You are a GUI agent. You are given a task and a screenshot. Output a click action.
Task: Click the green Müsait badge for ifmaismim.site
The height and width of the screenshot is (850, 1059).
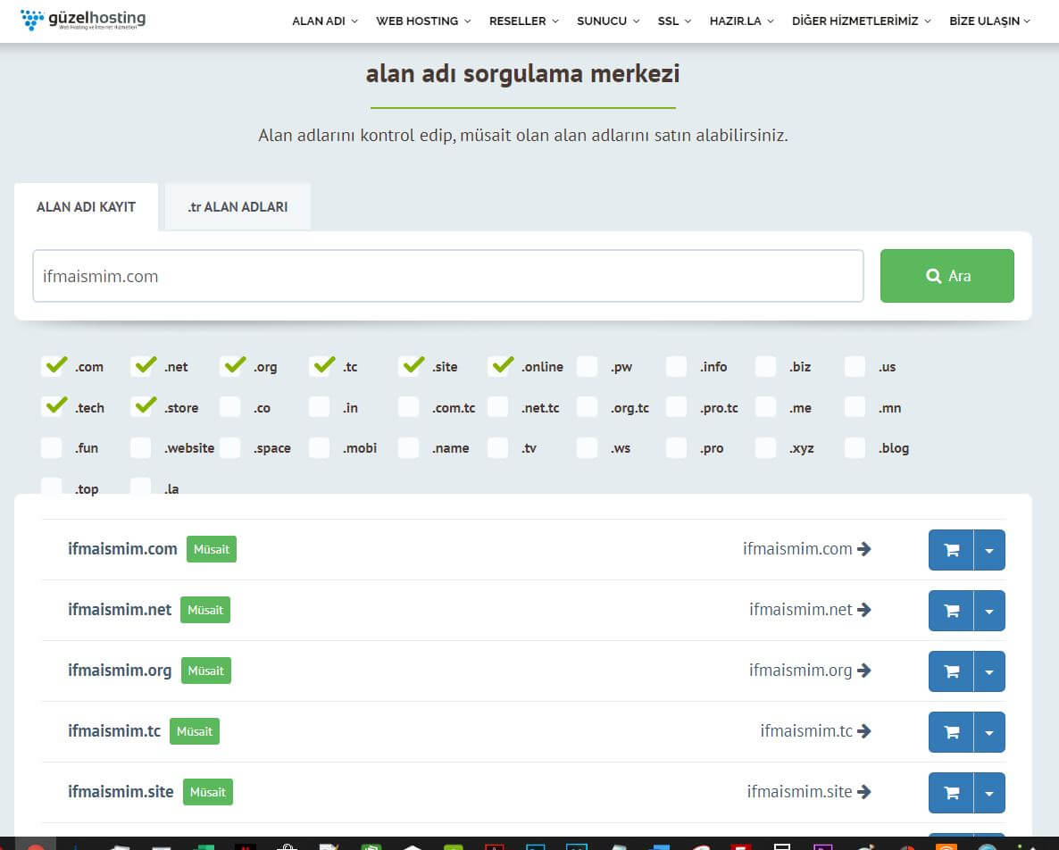click(x=208, y=792)
